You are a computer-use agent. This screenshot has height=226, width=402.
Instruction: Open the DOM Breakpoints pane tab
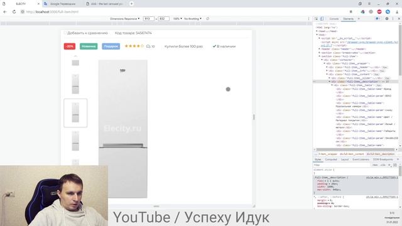coord(383,159)
